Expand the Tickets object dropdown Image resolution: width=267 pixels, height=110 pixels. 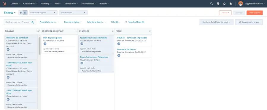point(10,12)
